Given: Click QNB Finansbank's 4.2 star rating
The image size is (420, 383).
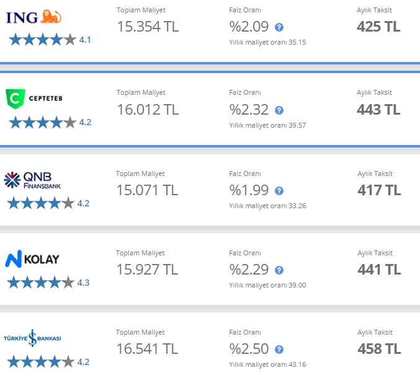Looking at the screenshot, I should tap(48, 203).
